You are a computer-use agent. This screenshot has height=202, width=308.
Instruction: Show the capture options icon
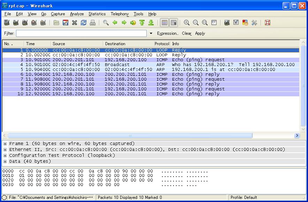click(16, 23)
